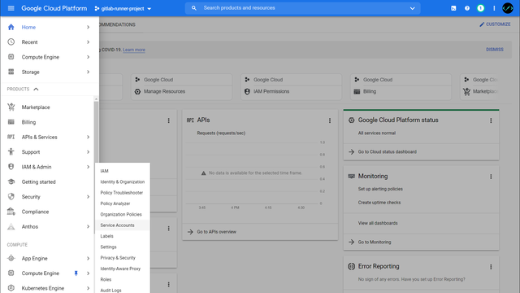520x293 pixels.
Task: Open the hamburger navigation menu
Action: (x=11, y=8)
